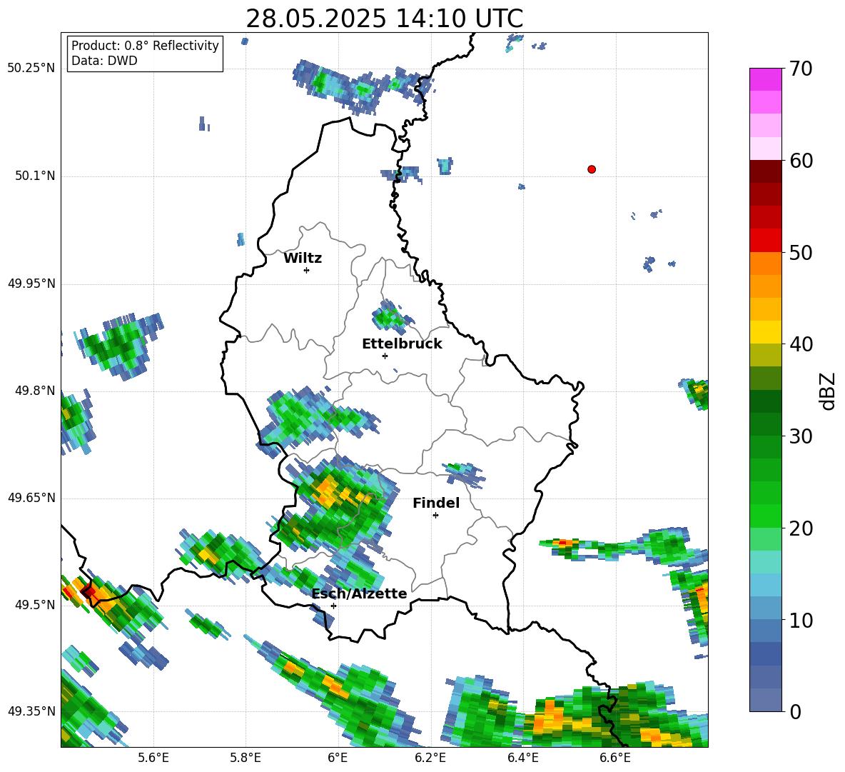Click the 60 colorbar tick label

pyautogui.click(x=801, y=161)
